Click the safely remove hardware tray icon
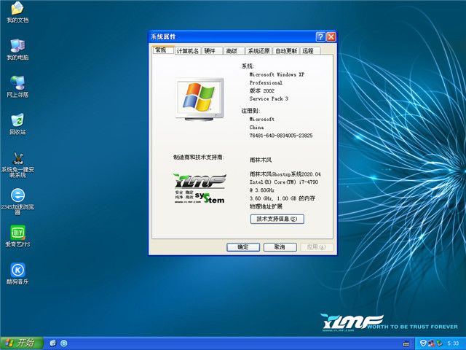The height and width of the screenshot is (350, 466). tap(439, 343)
